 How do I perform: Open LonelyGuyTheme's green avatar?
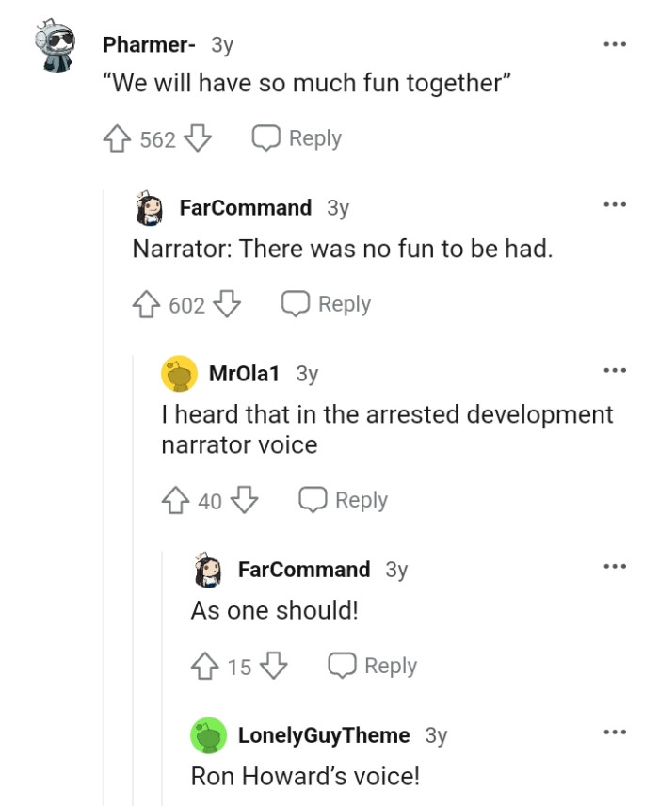coord(209,734)
